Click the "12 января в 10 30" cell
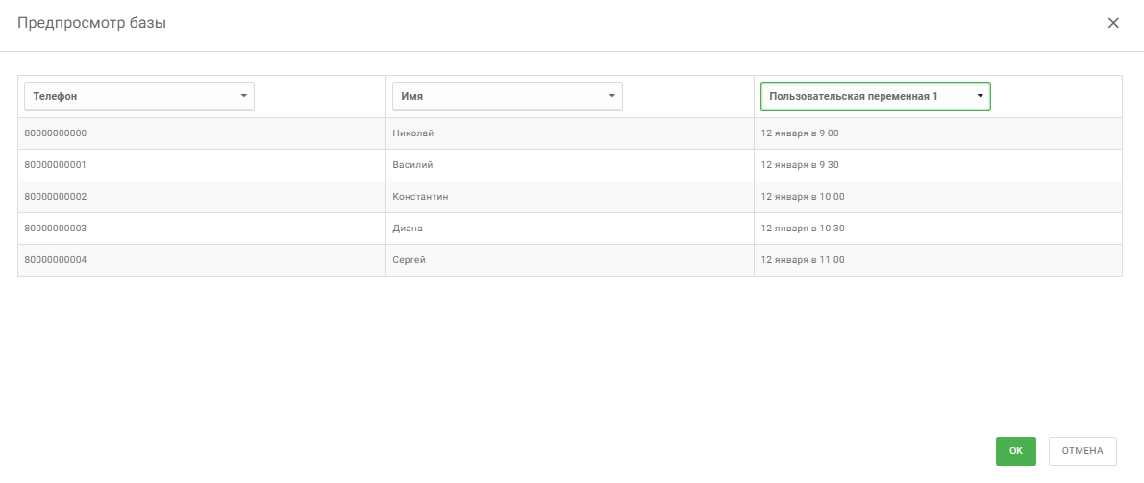 (x=802, y=229)
